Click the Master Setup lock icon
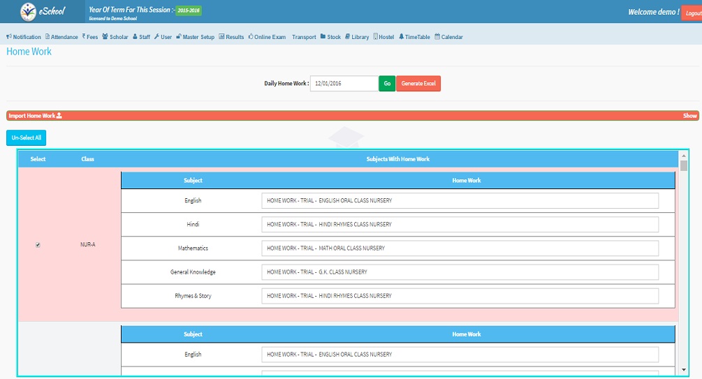The image size is (702, 379). point(179,36)
